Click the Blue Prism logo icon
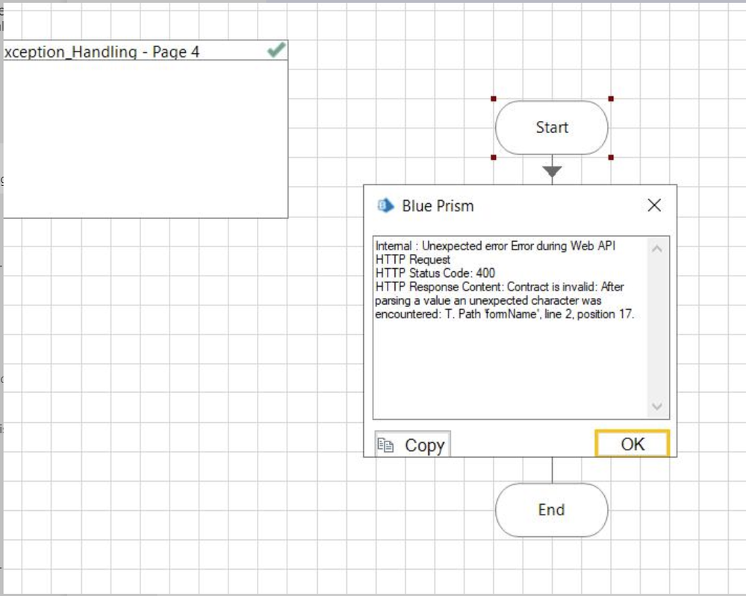 385,205
